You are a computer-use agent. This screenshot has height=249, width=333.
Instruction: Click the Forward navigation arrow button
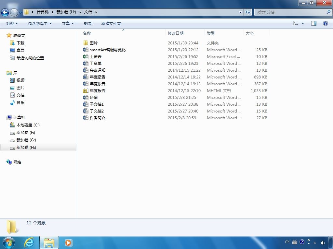coord(14,13)
